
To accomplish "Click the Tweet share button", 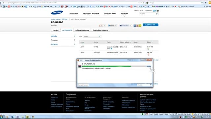I will tap(111, 25).
